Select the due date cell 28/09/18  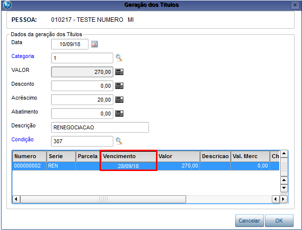point(128,166)
